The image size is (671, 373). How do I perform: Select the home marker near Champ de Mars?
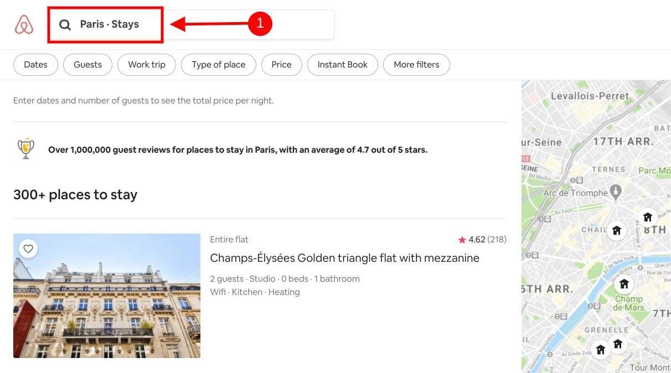624,284
